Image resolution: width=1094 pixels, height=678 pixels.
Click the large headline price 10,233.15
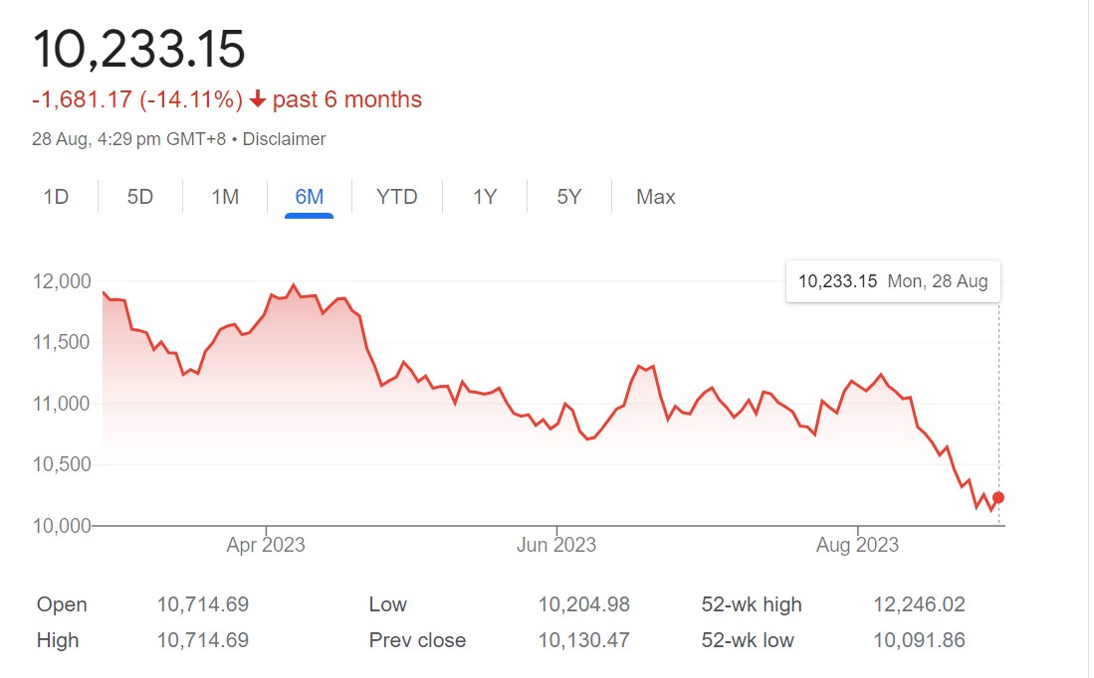coord(139,49)
